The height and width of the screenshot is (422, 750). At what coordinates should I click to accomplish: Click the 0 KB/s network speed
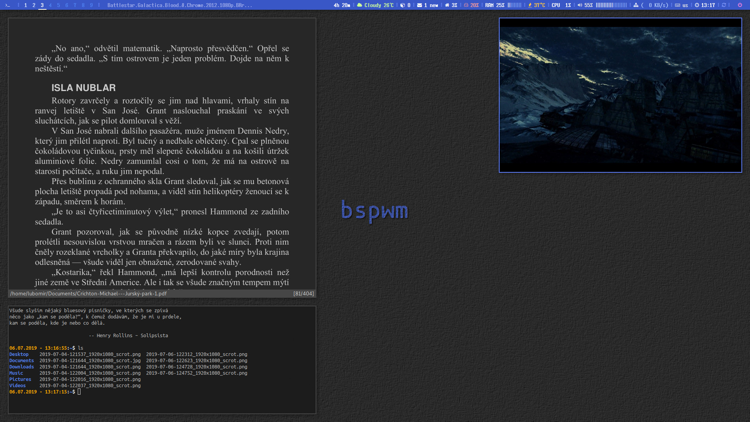point(655,5)
